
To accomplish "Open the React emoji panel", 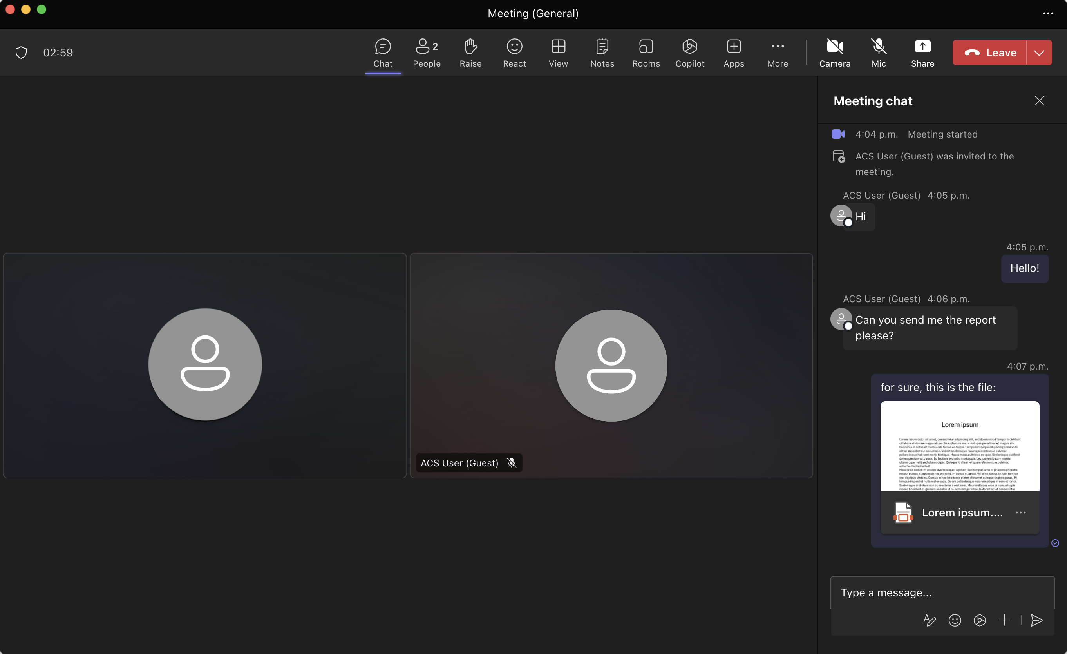I will [514, 52].
